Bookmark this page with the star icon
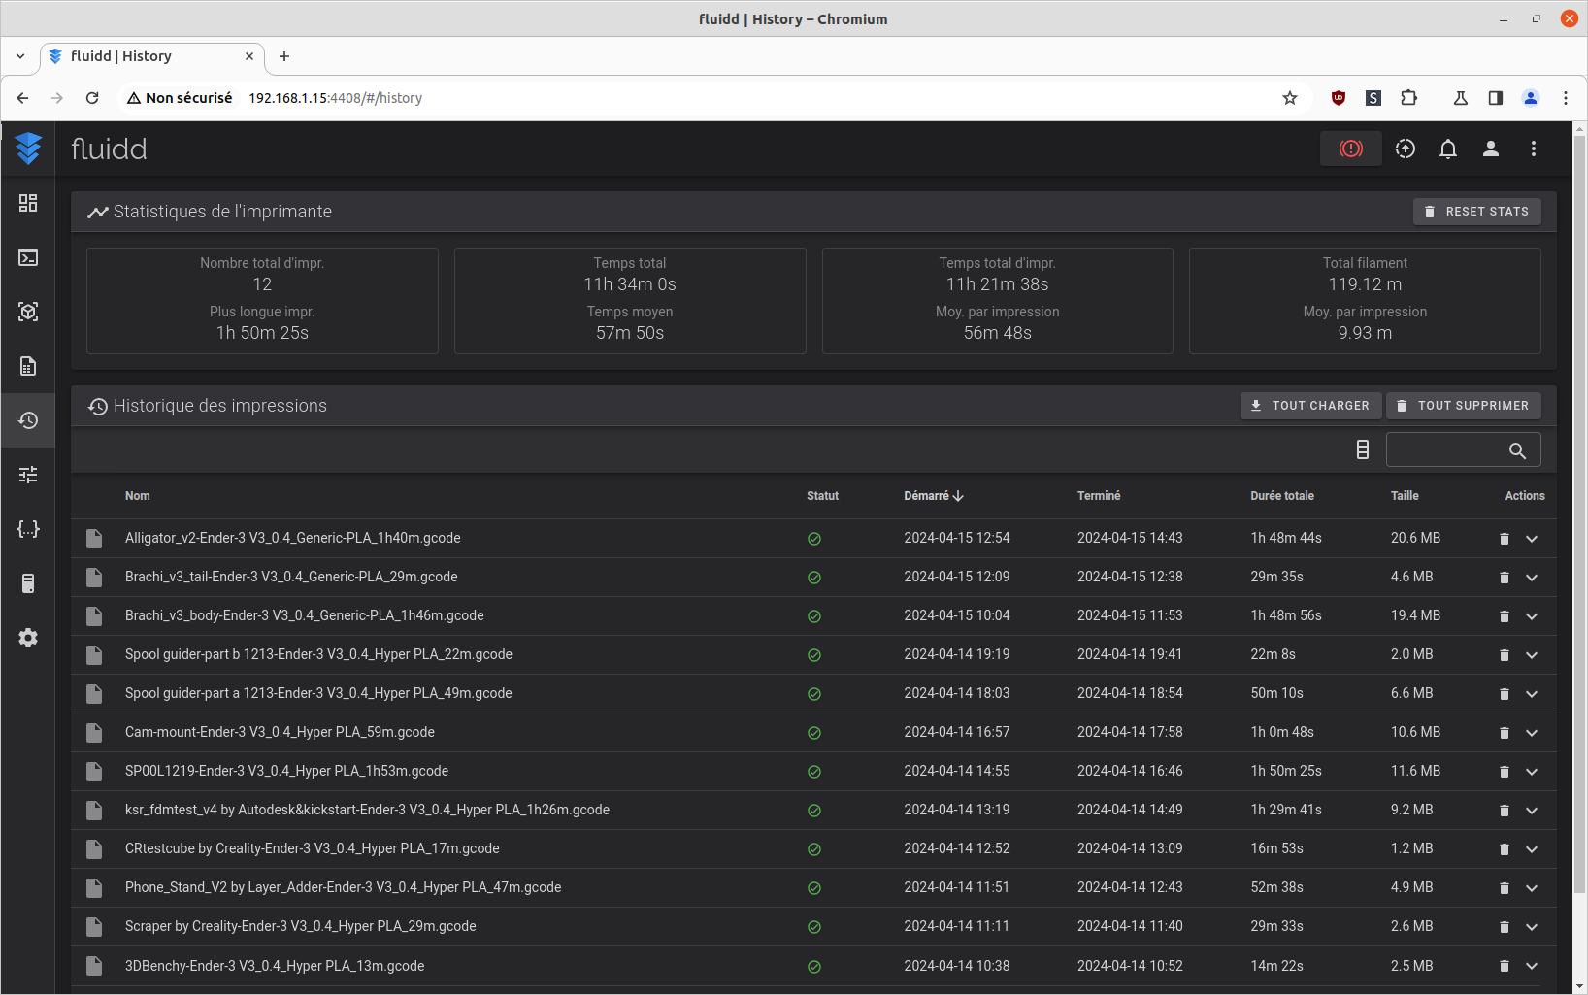 [1290, 98]
